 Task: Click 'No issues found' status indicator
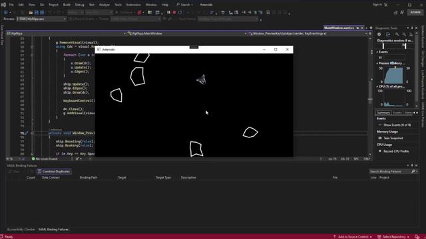[x=45, y=159]
